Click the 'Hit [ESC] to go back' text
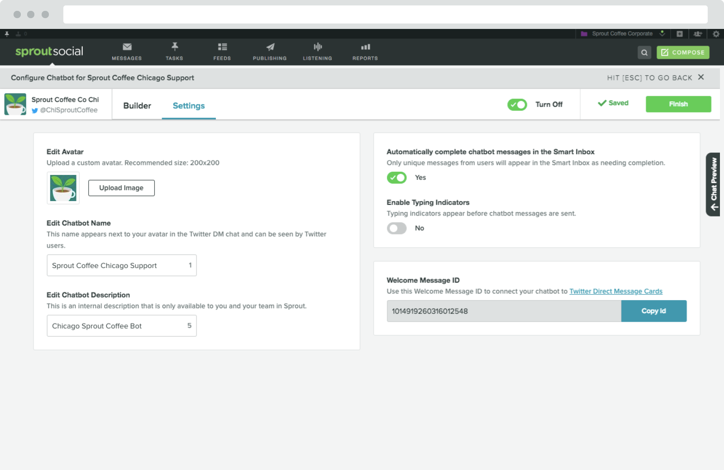The image size is (724, 470). (650, 78)
